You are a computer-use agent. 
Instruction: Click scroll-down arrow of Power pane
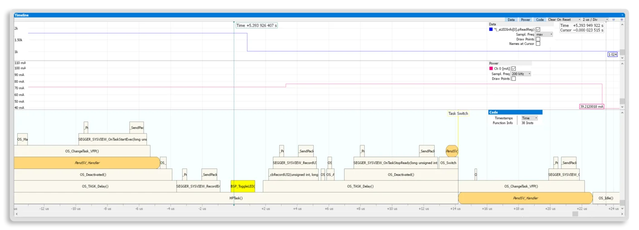622,107
